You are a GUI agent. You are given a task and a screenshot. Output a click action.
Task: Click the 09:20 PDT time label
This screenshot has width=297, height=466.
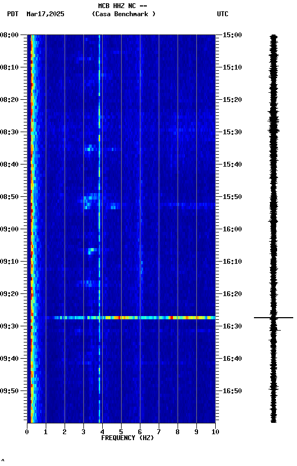click(x=9, y=294)
